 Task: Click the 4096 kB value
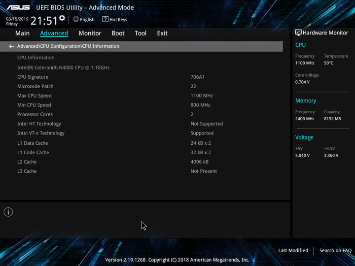(x=200, y=162)
